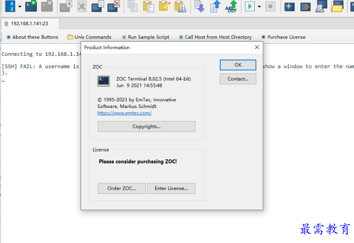Click the 'Jun 9 2021 14:55:48' build date
The image size is (354, 243).
(139, 85)
